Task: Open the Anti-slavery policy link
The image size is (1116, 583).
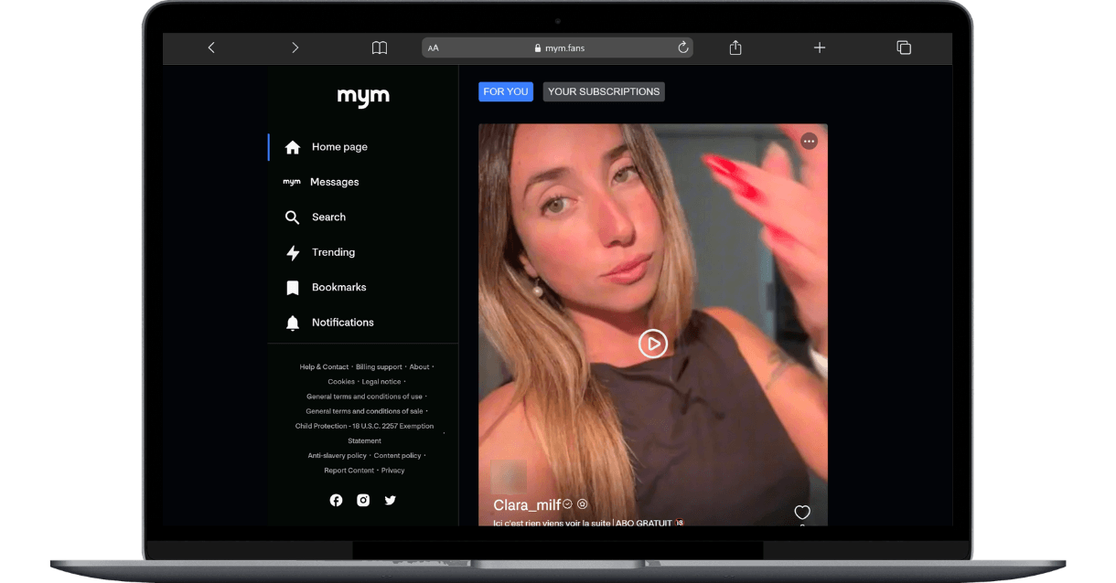Action: (x=337, y=456)
